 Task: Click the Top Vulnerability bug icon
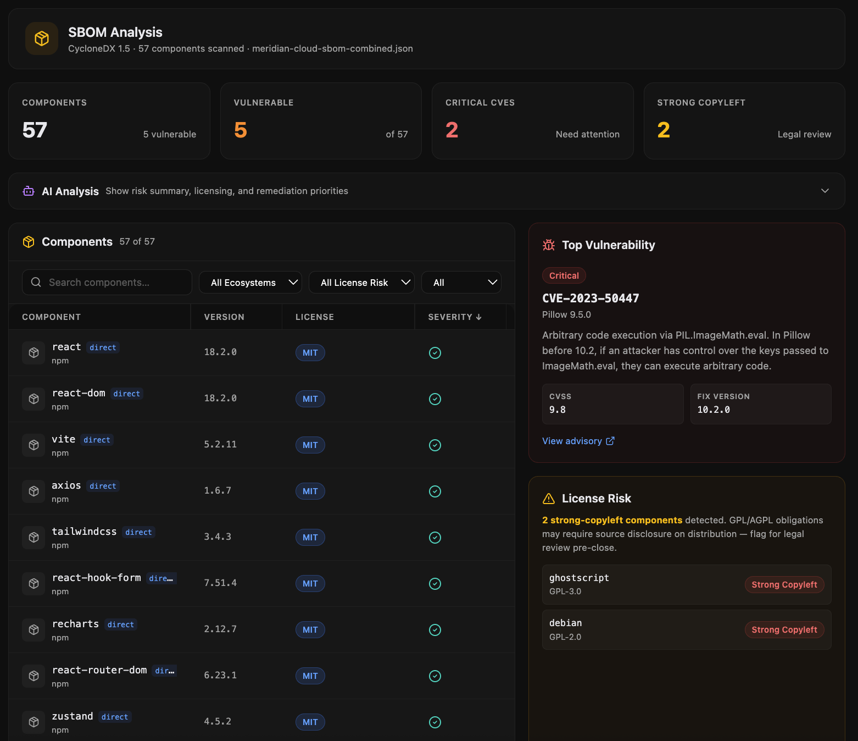(549, 245)
